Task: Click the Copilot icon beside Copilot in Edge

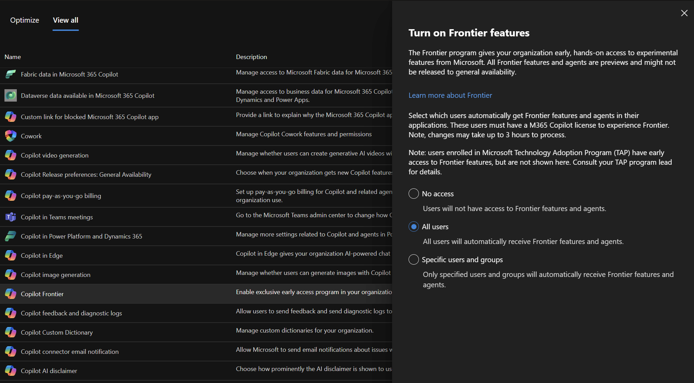Action: 11,255
